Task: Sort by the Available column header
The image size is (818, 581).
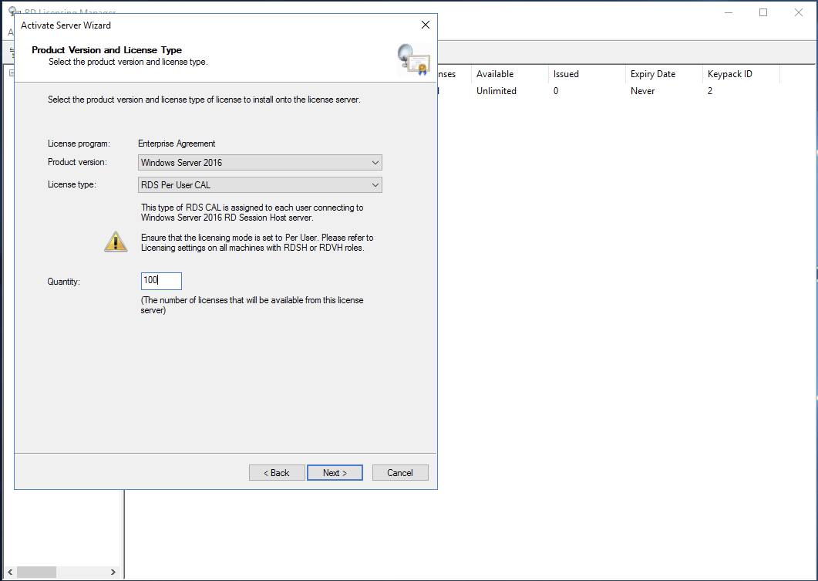Action: (x=509, y=74)
